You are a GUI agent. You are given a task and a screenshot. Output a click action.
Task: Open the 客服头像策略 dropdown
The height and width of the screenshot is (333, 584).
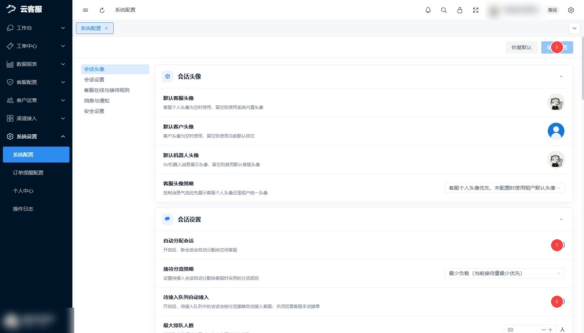pyautogui.click(x=504, y=188)
